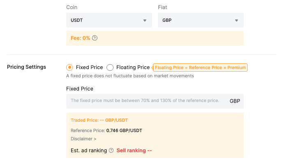This screenshot has height=165, width=285.
Task: Click the Fee: 0% banner text
Action: [80, 38]
